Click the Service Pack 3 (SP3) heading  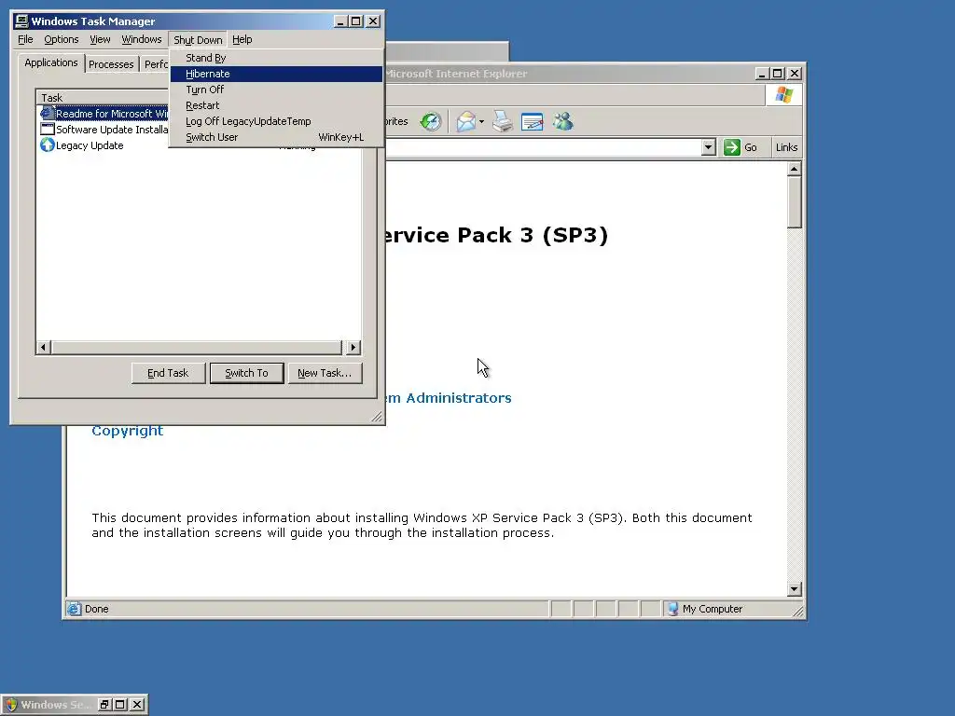[496, 235]
